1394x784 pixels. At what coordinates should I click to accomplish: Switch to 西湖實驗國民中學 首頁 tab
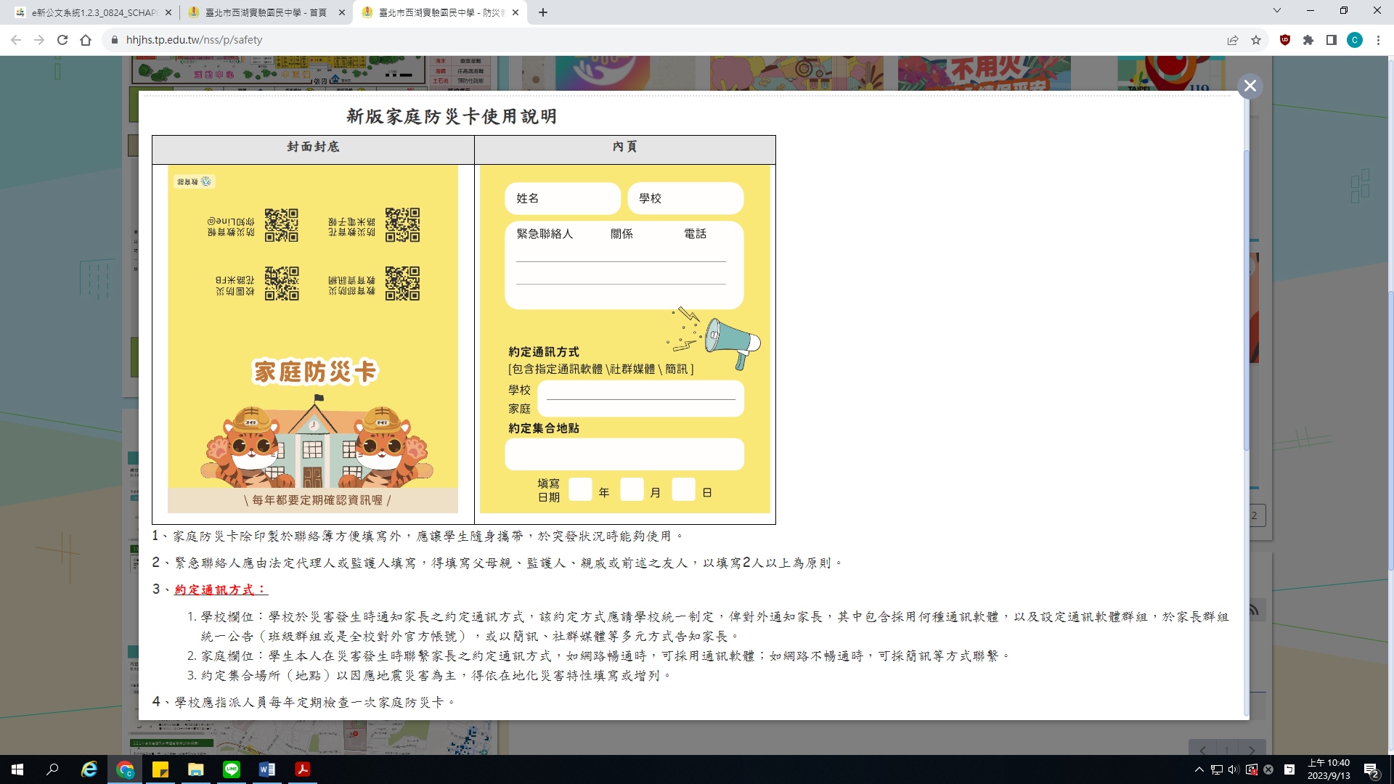click(266, 12)
